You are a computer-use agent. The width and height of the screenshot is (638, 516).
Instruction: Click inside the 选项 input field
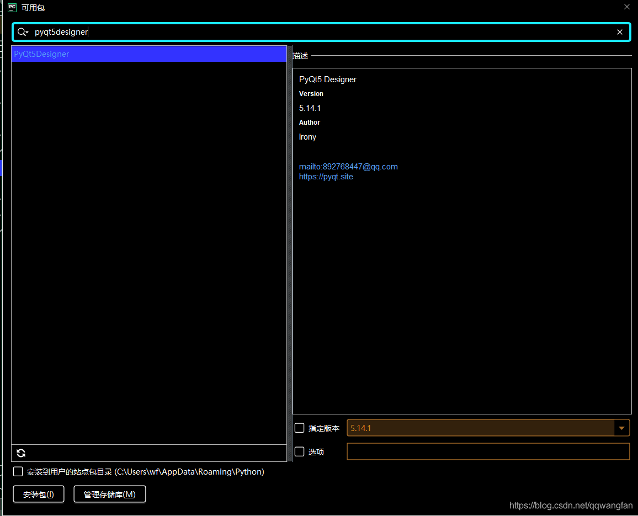[488, 451]
